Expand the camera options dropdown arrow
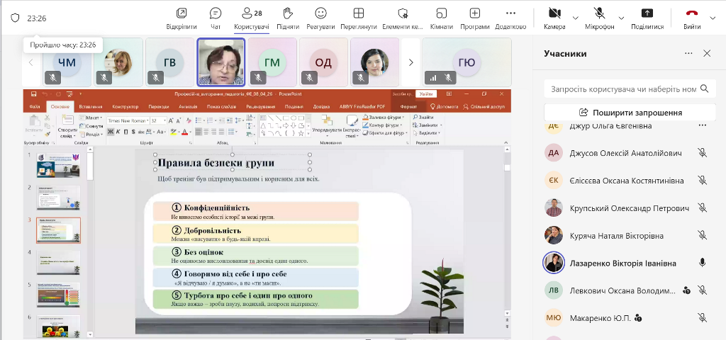 575,18
